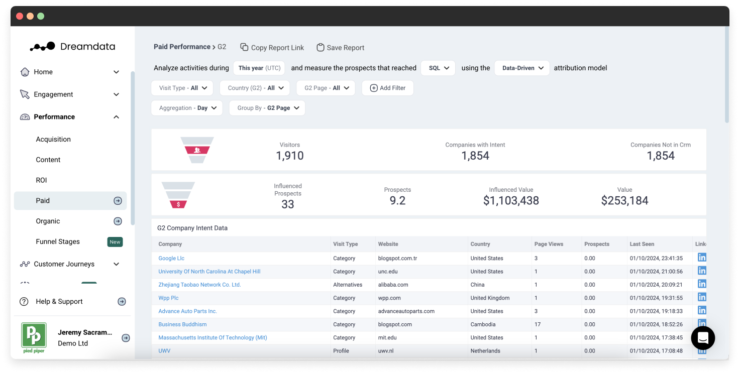The width and height of the screenshot is (740, 374).
Task: Click the Add Filter button
Action: [387, 88]
